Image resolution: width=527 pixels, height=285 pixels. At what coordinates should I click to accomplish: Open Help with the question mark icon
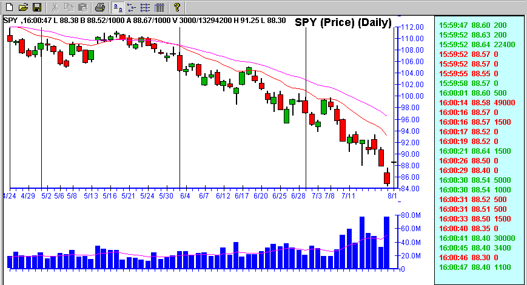tap(177, 7)
